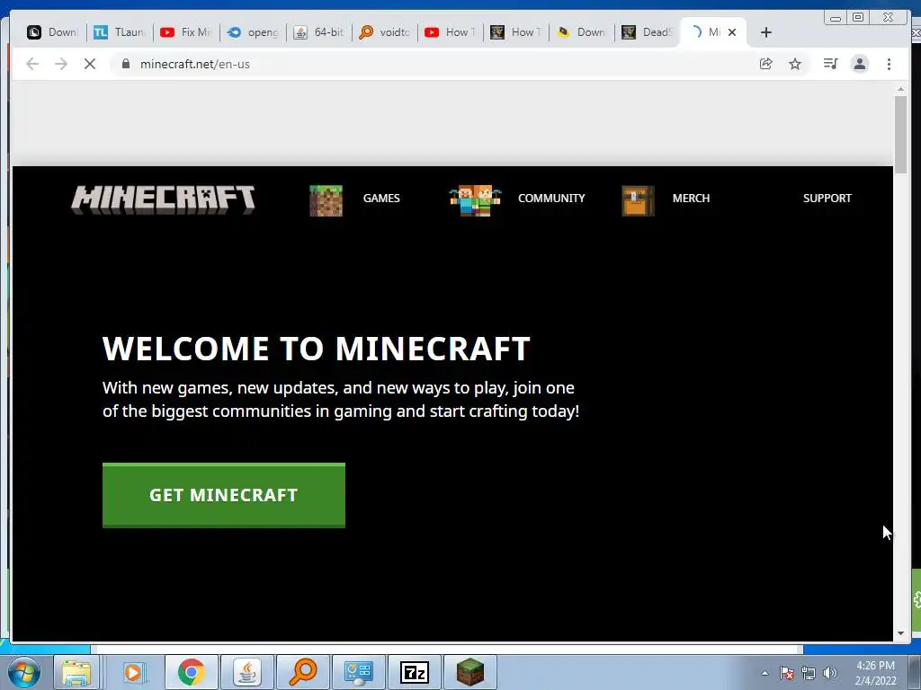Image resolution: width=921 pixels, height=690 pixels.
Task: Open the volume speaker tray icon
Action: tap(829, 673)
